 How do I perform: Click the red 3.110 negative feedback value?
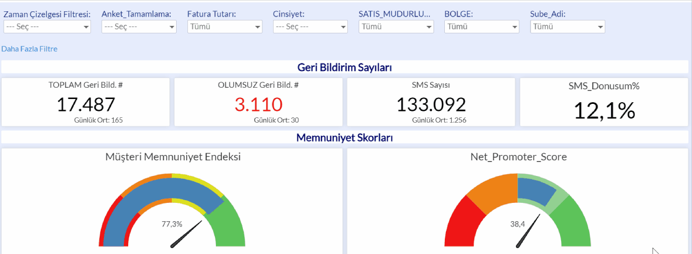click(258, 104)
